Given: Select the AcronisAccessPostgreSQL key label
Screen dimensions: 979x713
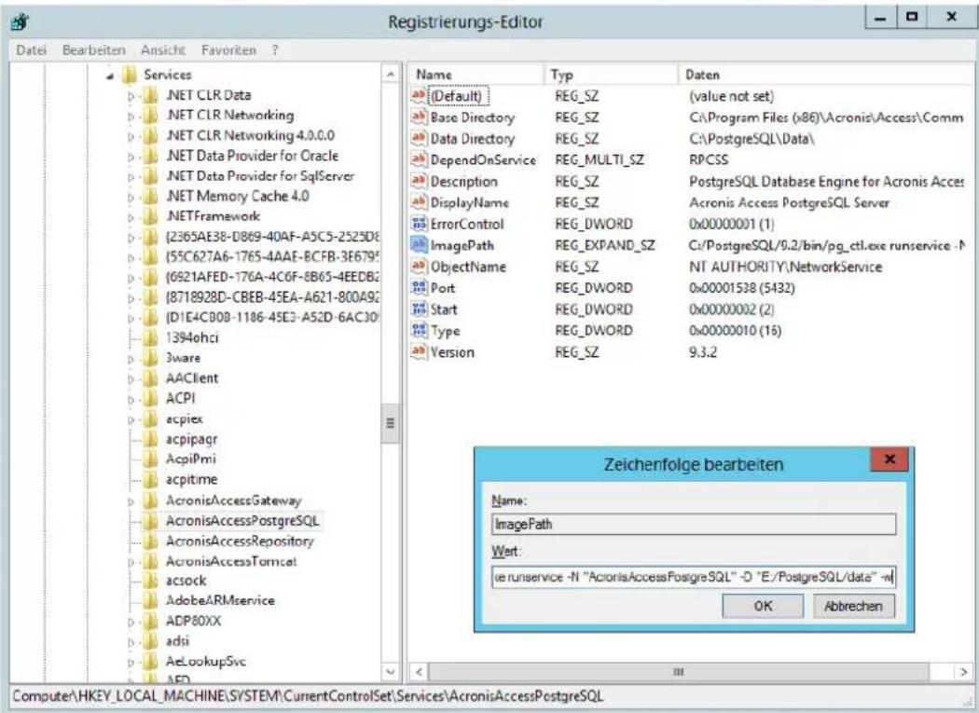Looking at the screenshot, I should point(242,521).
